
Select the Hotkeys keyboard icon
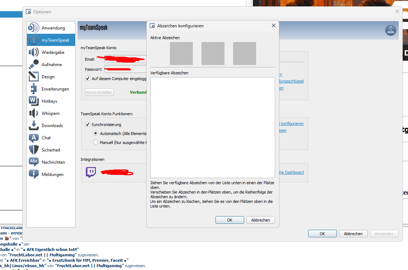click(34, 101)
